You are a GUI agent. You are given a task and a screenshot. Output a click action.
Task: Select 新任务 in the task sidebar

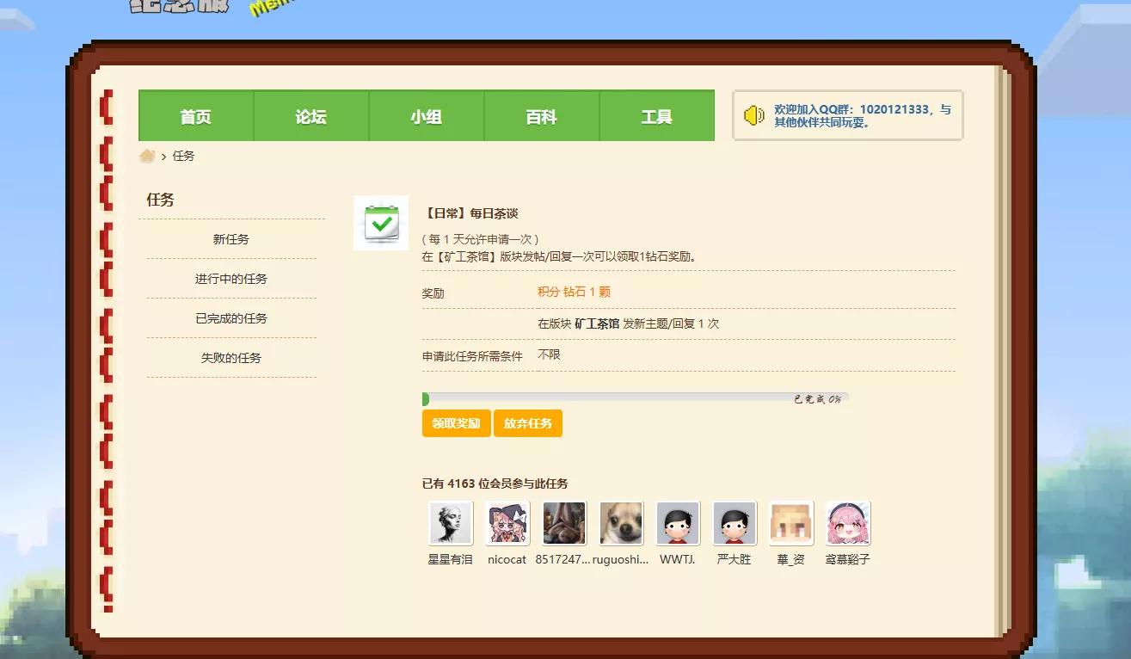(x=231, y=239)
